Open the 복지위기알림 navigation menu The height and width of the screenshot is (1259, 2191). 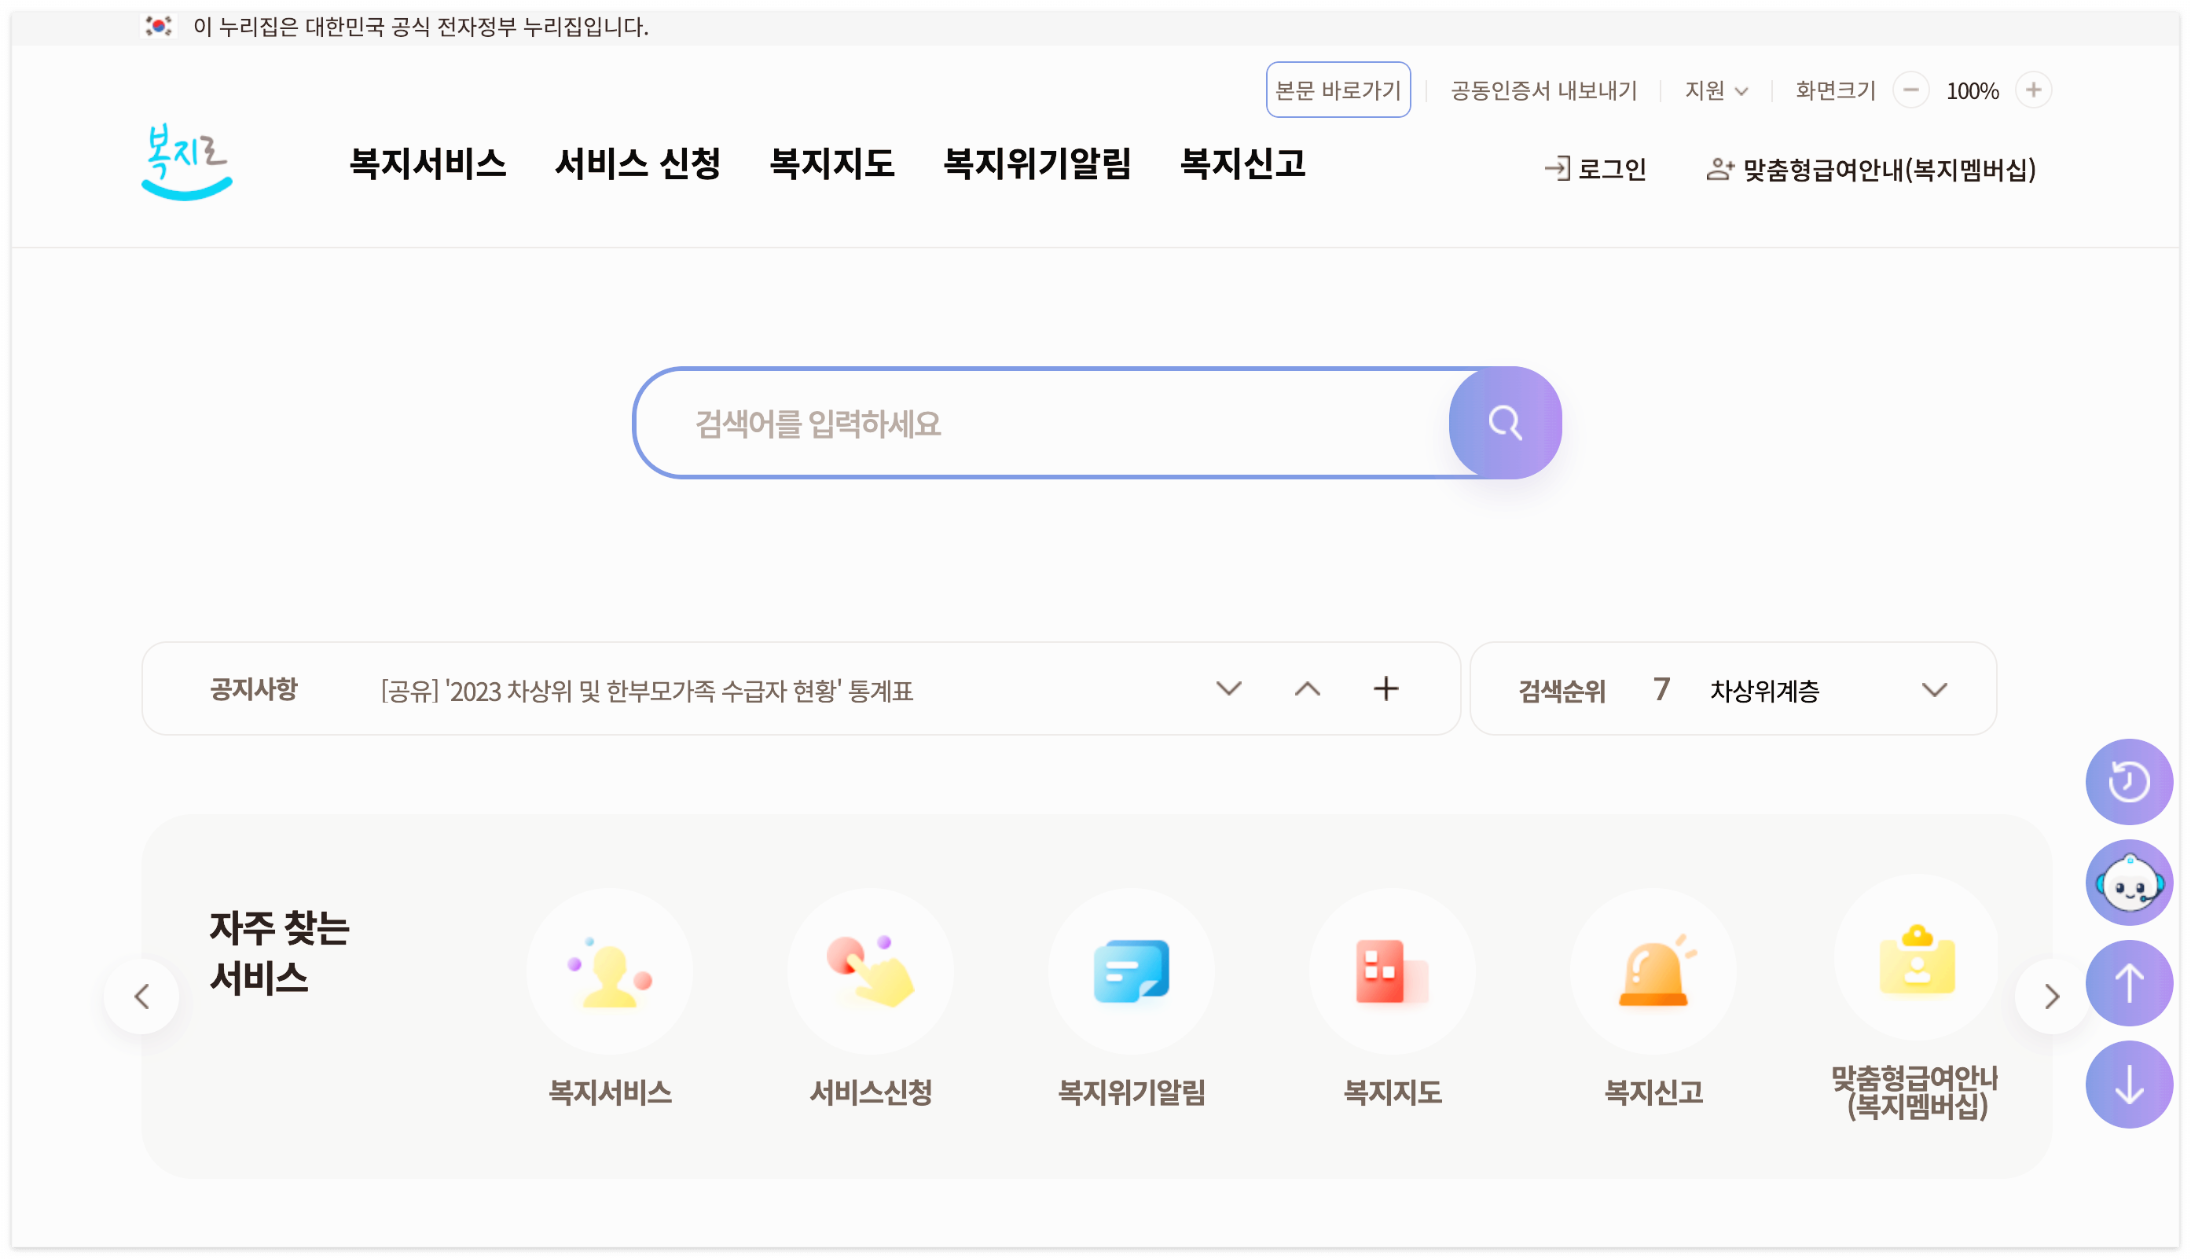point(1039,164)
